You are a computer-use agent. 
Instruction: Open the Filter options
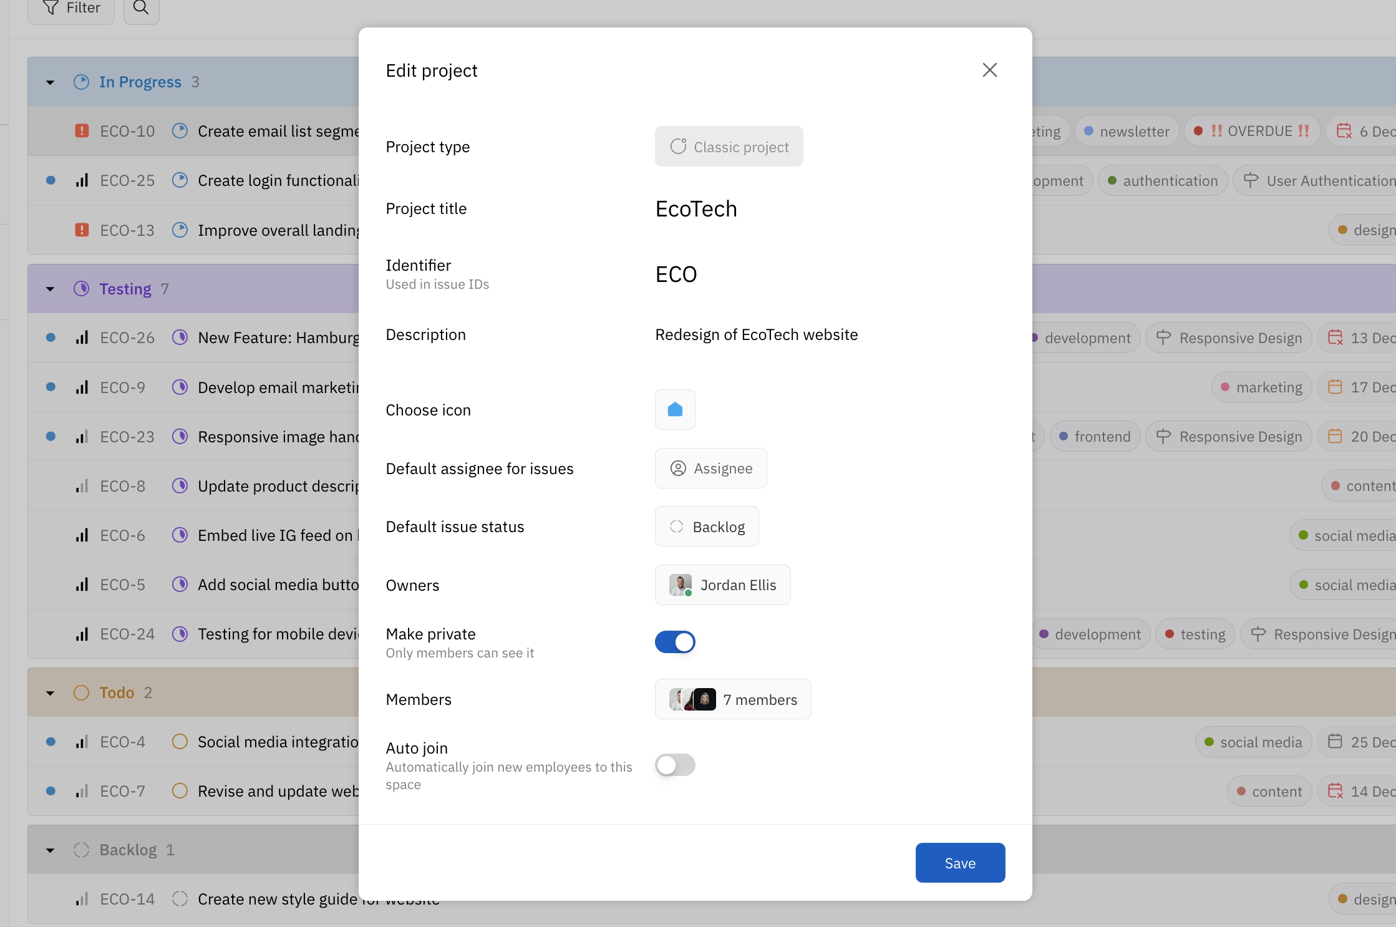point(70,8)
